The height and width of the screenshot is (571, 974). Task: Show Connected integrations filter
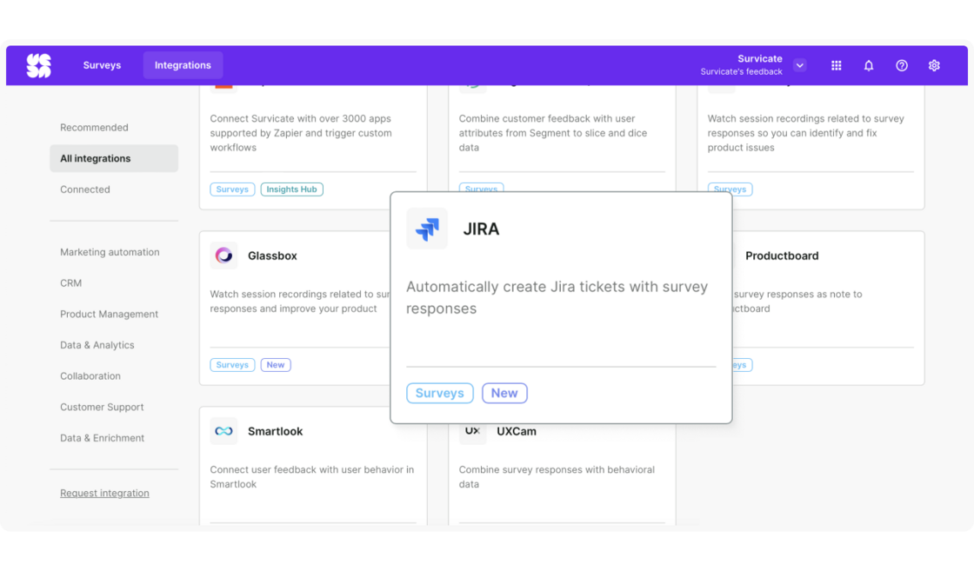pyautogui.click(x=84, y=189)
